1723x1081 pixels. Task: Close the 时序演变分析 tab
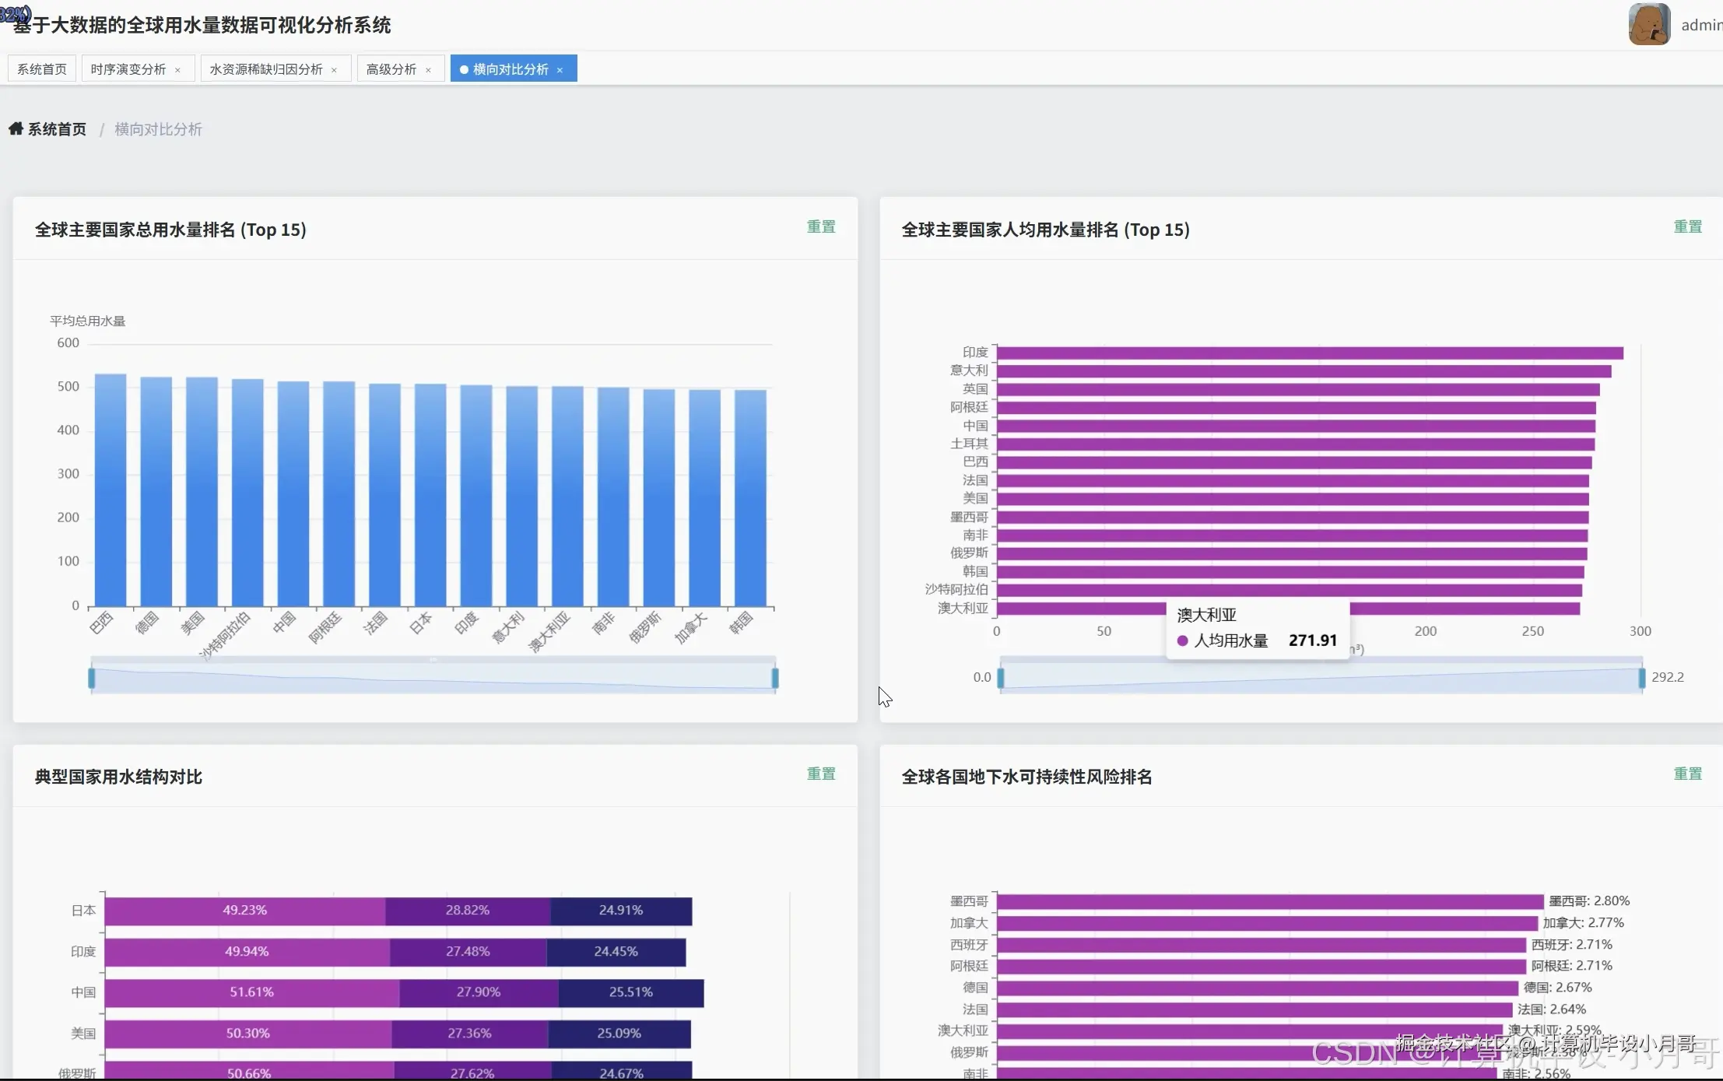coord(177,70)
